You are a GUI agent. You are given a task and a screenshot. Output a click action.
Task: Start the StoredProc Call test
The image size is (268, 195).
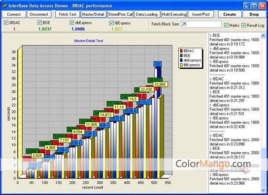coord(120,14)
